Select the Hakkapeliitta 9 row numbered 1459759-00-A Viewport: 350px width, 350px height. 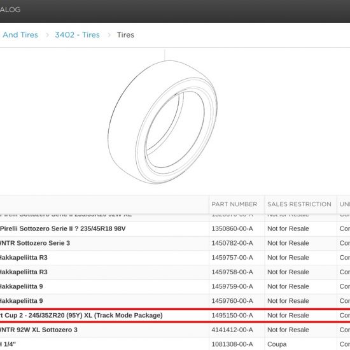(x=175, y=286)
